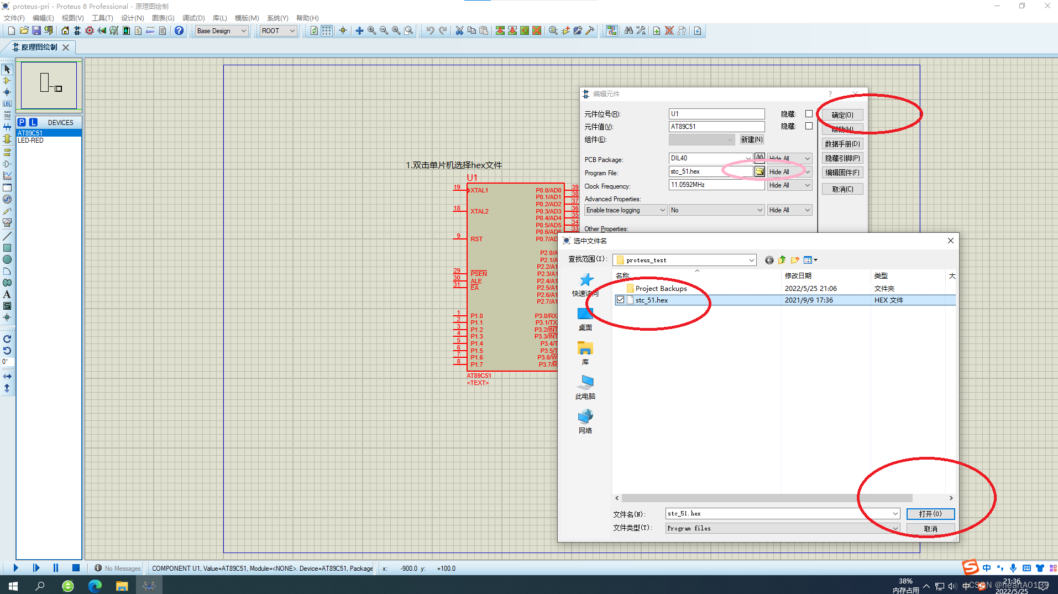
Task: Click the 打开(O) open button
Action: [x=930, y=514]
